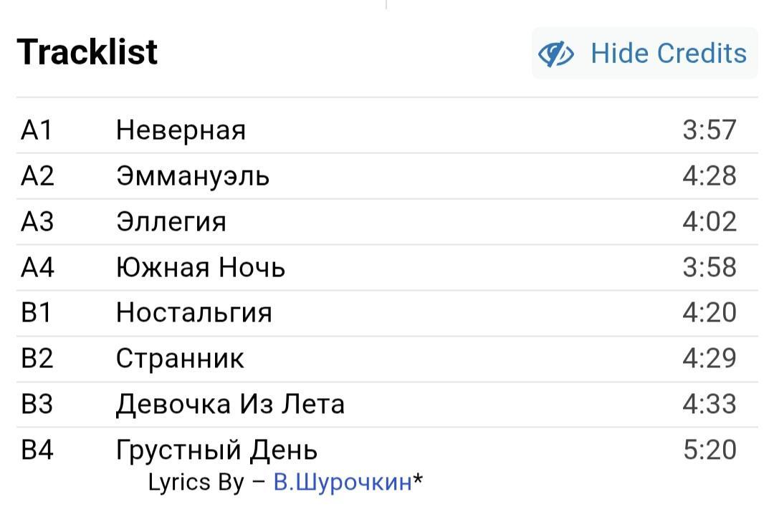The height and width of the screenshot is (527, 774).
Task: Click the A3 track position label
Action: click(37, 221)
